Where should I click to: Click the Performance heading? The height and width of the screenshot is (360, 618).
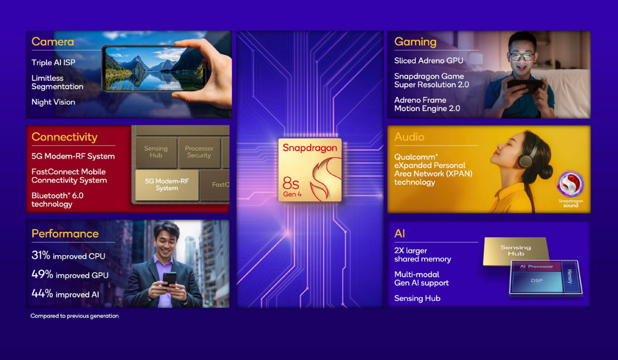65,234
